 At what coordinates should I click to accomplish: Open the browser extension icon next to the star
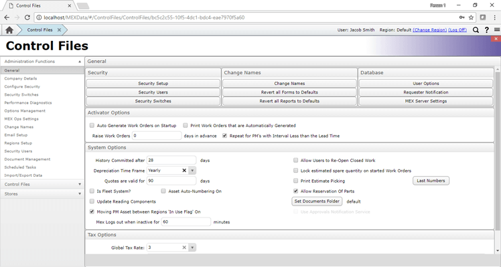483,17
